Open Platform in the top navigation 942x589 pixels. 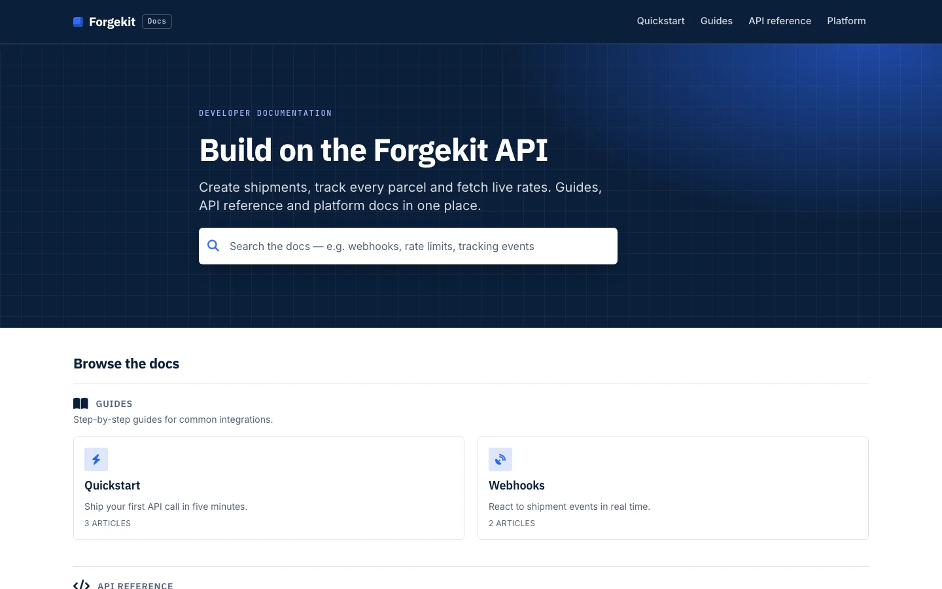(846, 21)
